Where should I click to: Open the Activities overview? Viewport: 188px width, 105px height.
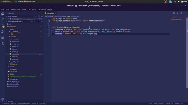coord(6,2)
